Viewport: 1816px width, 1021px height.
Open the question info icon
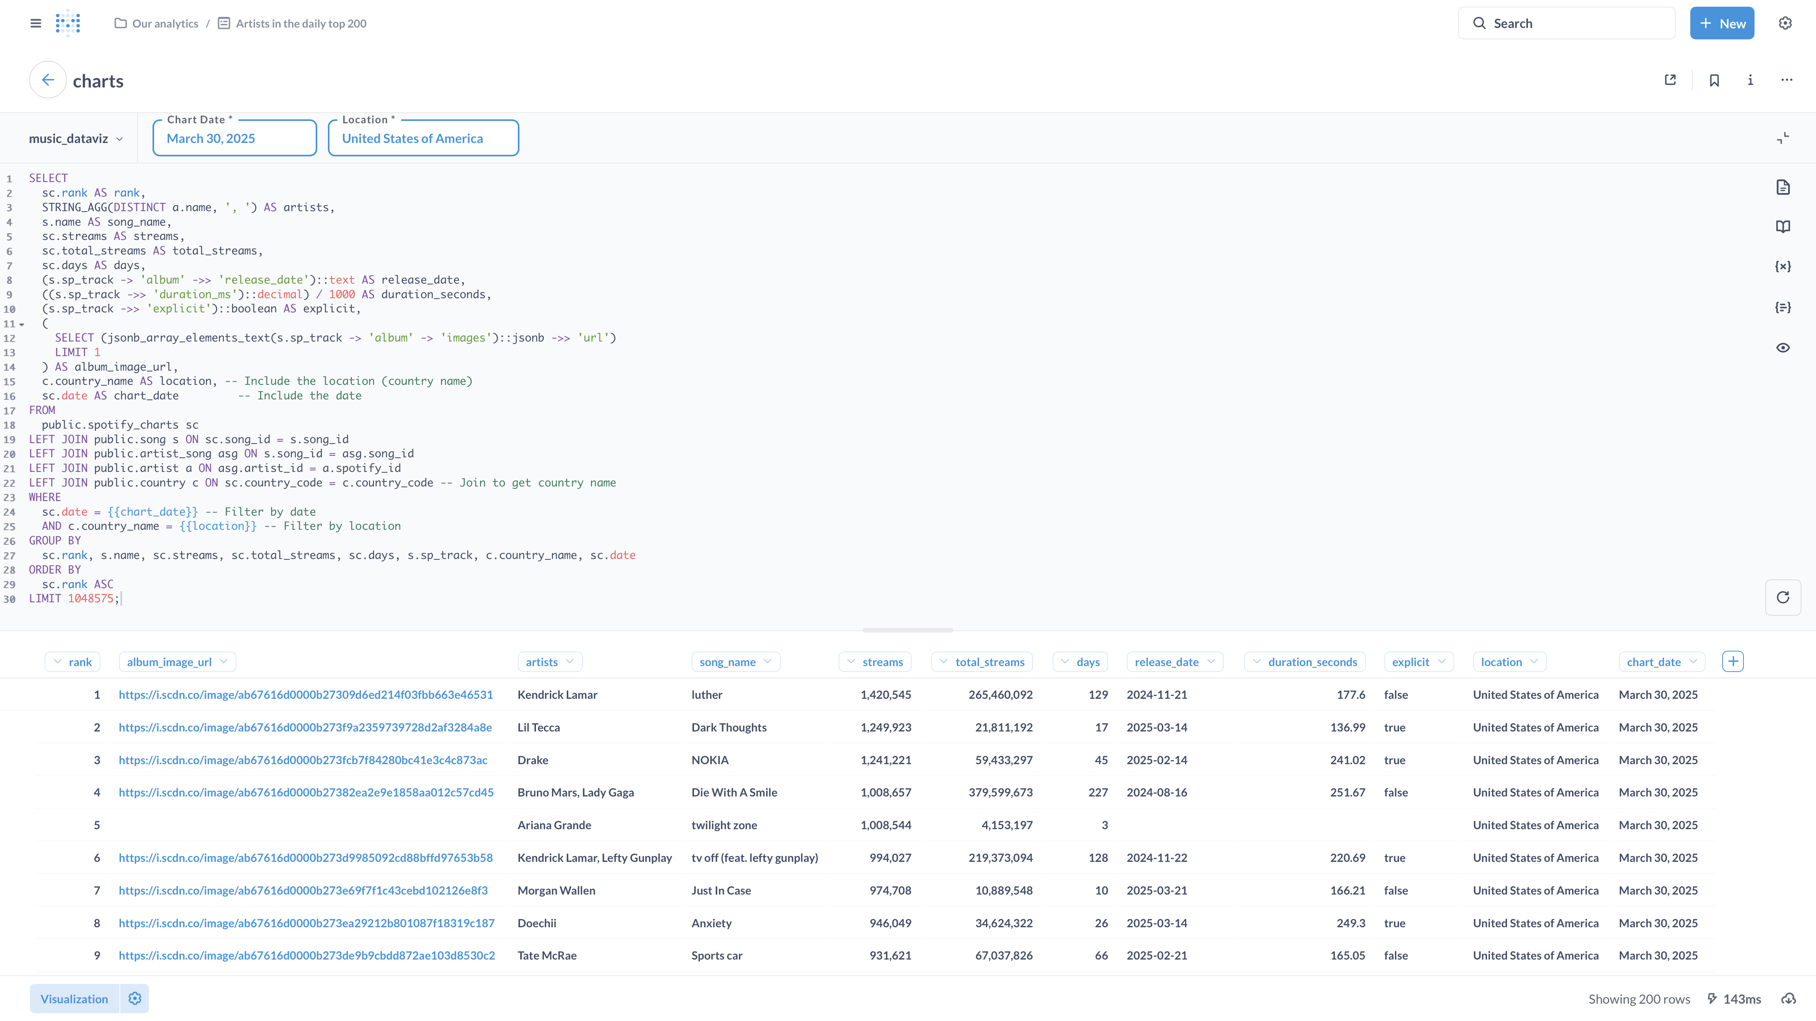(x=1750, y=80)
